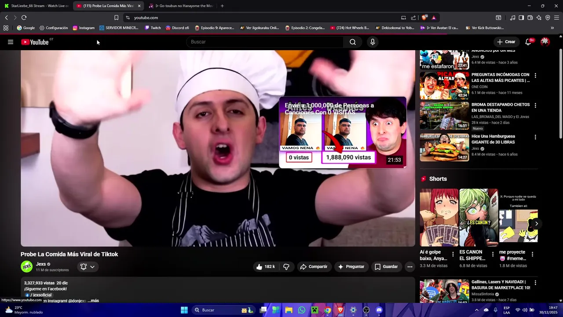Viewport: 563px width, 317px height.
Task: Click the Preguntar button
Action: point(351,266)
